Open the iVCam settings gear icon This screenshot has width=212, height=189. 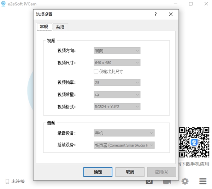pos(185,181)
